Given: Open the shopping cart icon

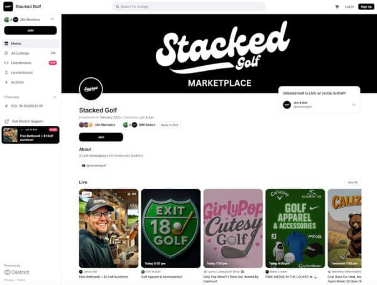Looking at the screenshot, I should pyautogui.click(x=337, y=7).
